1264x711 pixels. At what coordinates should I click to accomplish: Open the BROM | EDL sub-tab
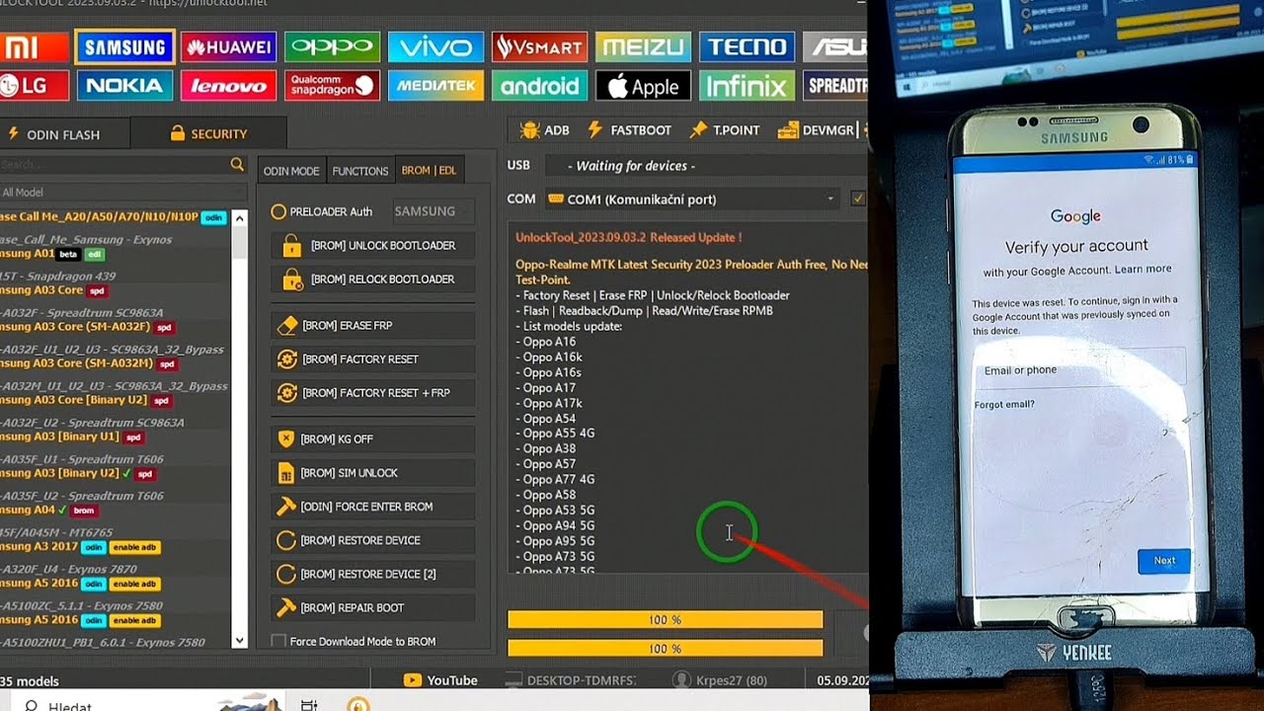pos(429,171)
